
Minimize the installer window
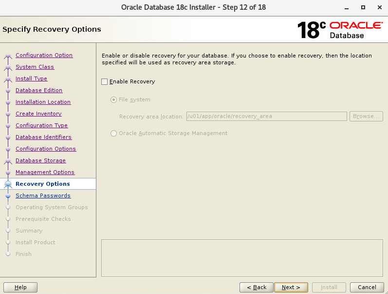[x=347, y=8]
